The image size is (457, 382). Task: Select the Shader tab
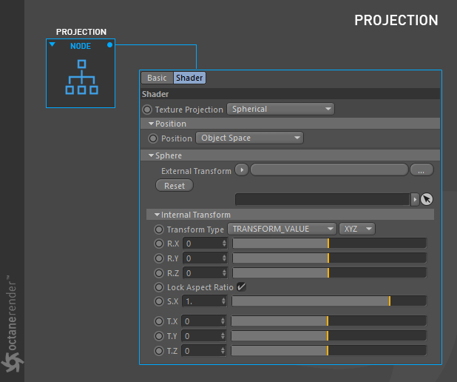tap(189, 78)
